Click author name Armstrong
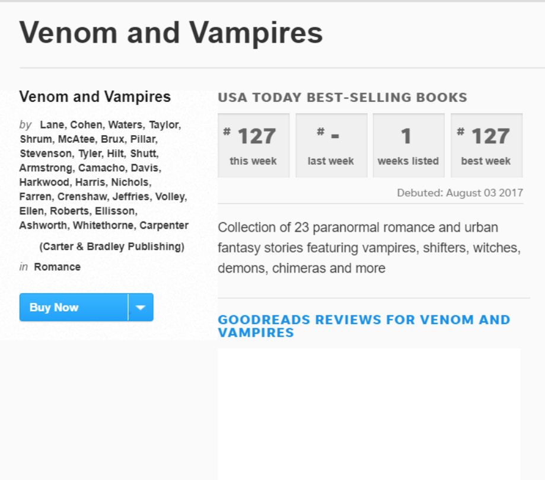Viewport: 545px width, 480px height. point(46,168)
